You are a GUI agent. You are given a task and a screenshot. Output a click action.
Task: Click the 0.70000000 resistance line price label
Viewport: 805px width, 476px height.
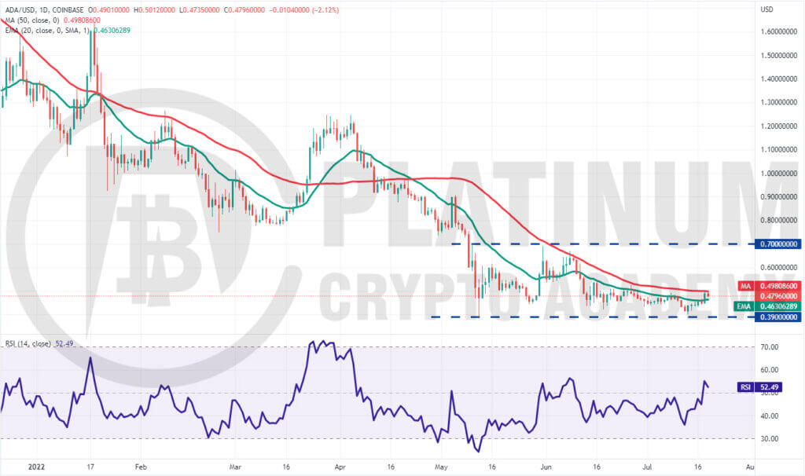(778, 243)
